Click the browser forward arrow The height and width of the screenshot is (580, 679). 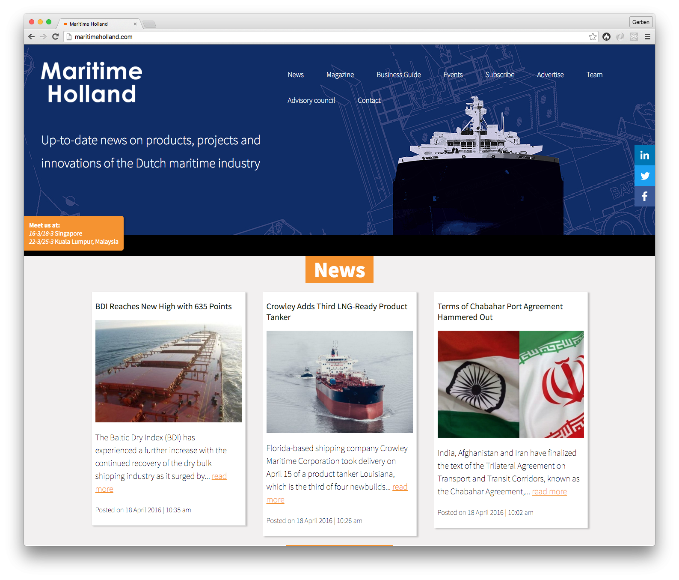point(43,36)
